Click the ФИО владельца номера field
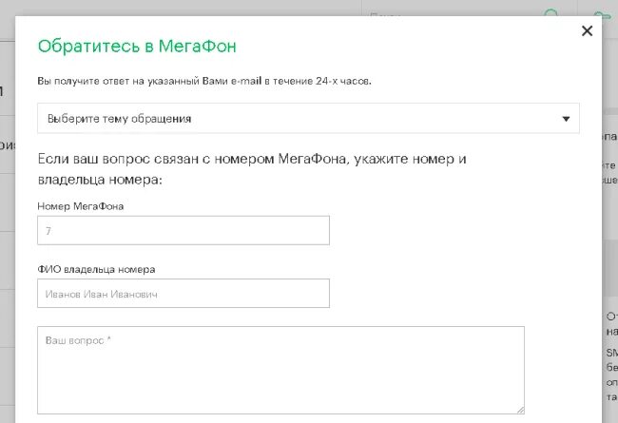This screenshot has height=423, width=618. (x=183, y=294)
